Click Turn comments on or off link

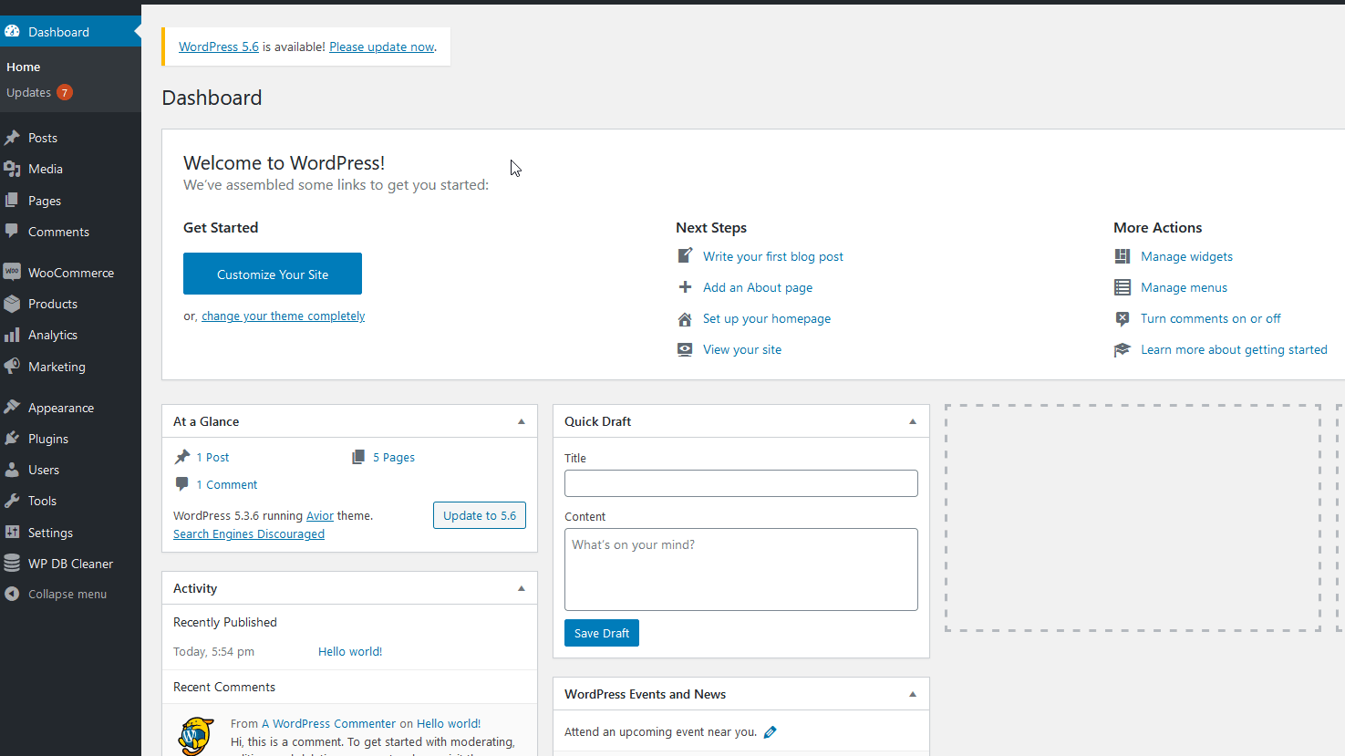click(1211, 318)
